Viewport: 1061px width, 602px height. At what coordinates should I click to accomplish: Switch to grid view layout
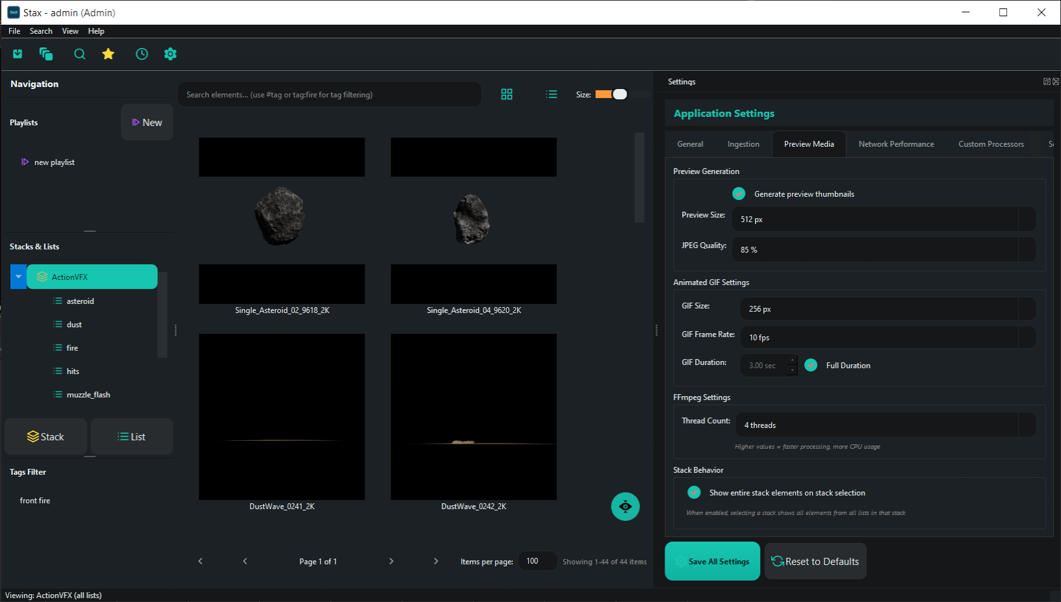(x=507, y=94)
